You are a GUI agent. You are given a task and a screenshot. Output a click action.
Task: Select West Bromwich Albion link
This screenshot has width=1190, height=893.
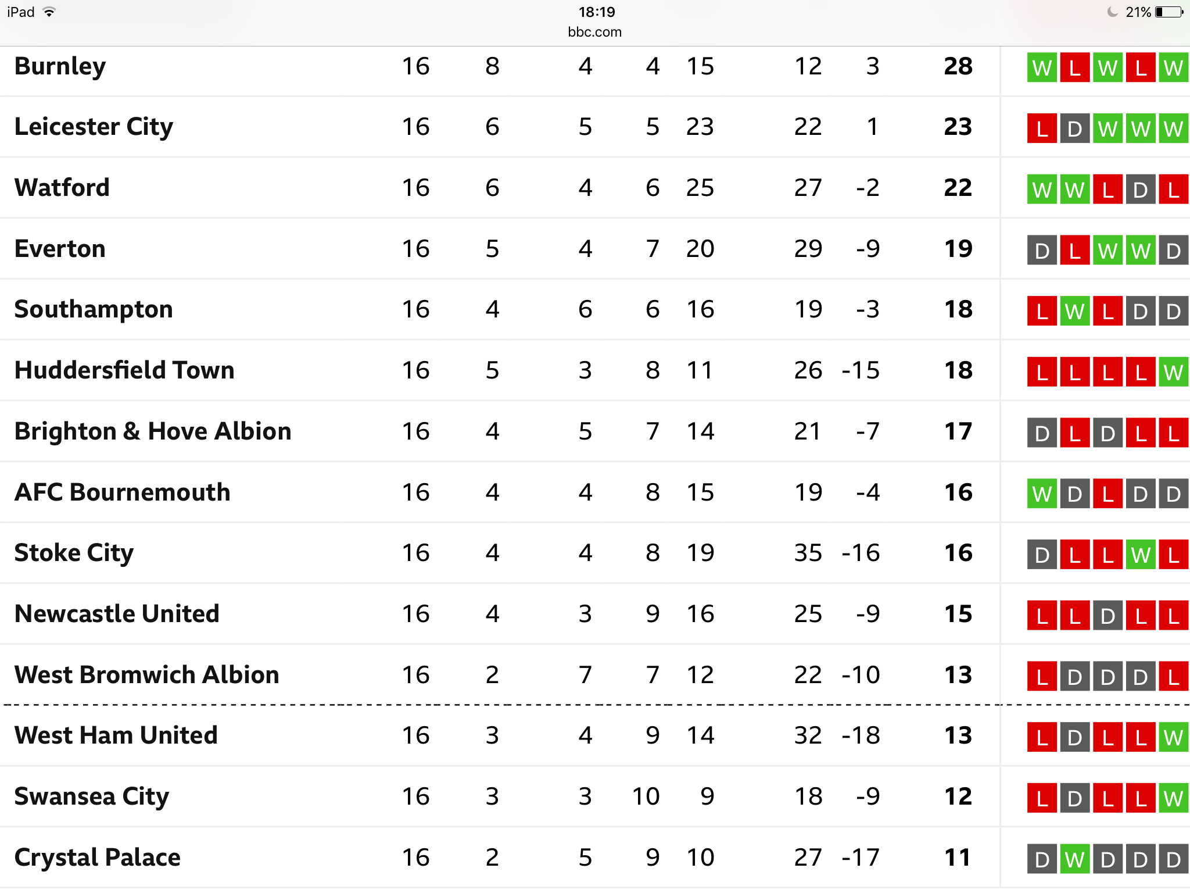tap(146, 675)
